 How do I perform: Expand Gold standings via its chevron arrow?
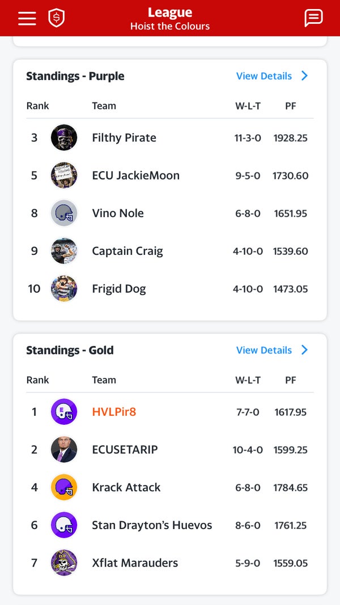304,350
